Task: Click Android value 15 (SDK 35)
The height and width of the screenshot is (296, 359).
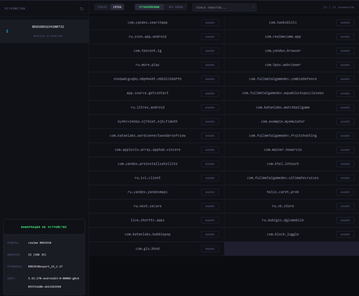Action: click(x=37, y=255)
